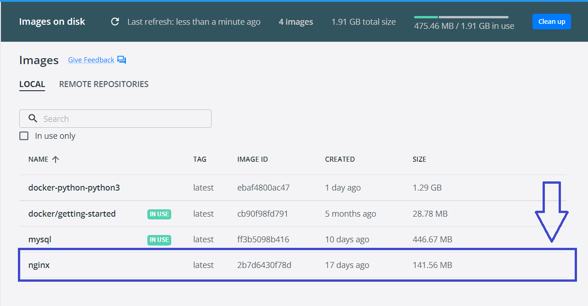
Task: Click the latest tag for docker-python-python3
Action: 203,188
